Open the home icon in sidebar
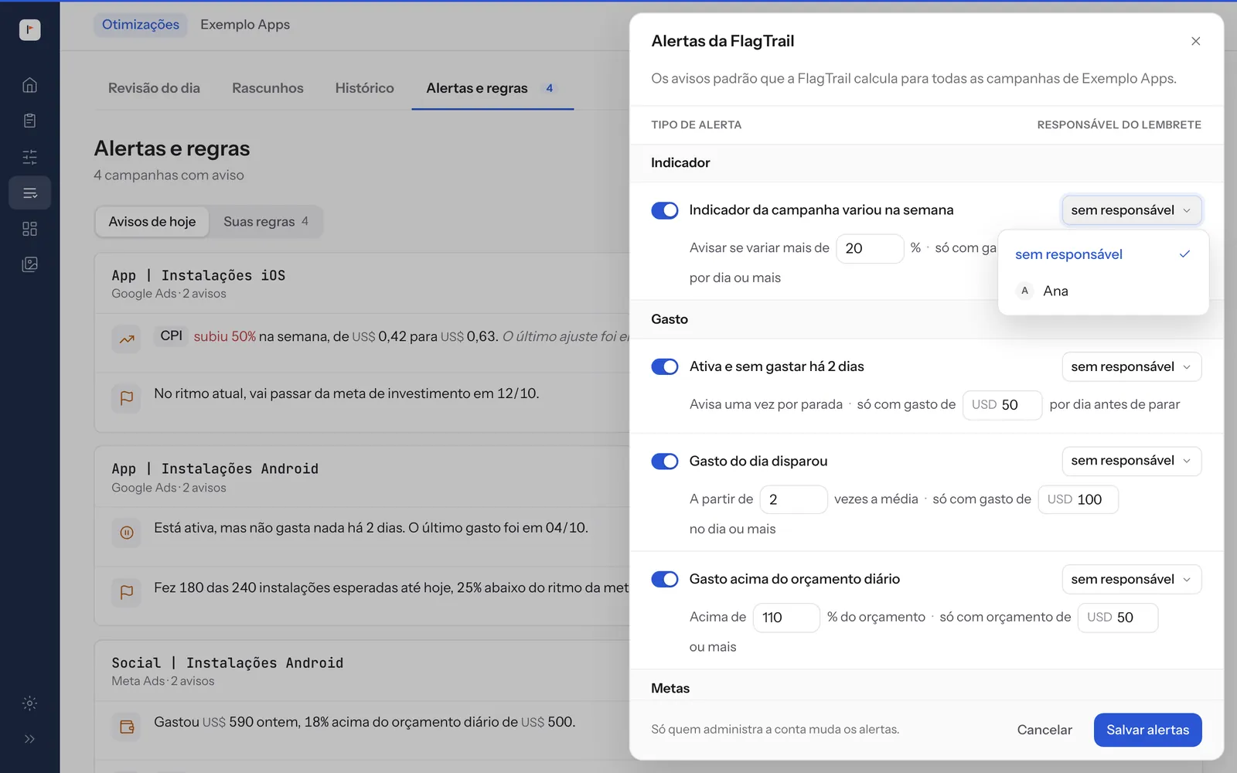This screenshot has height=773, width=1237. [x=29, y=85]
